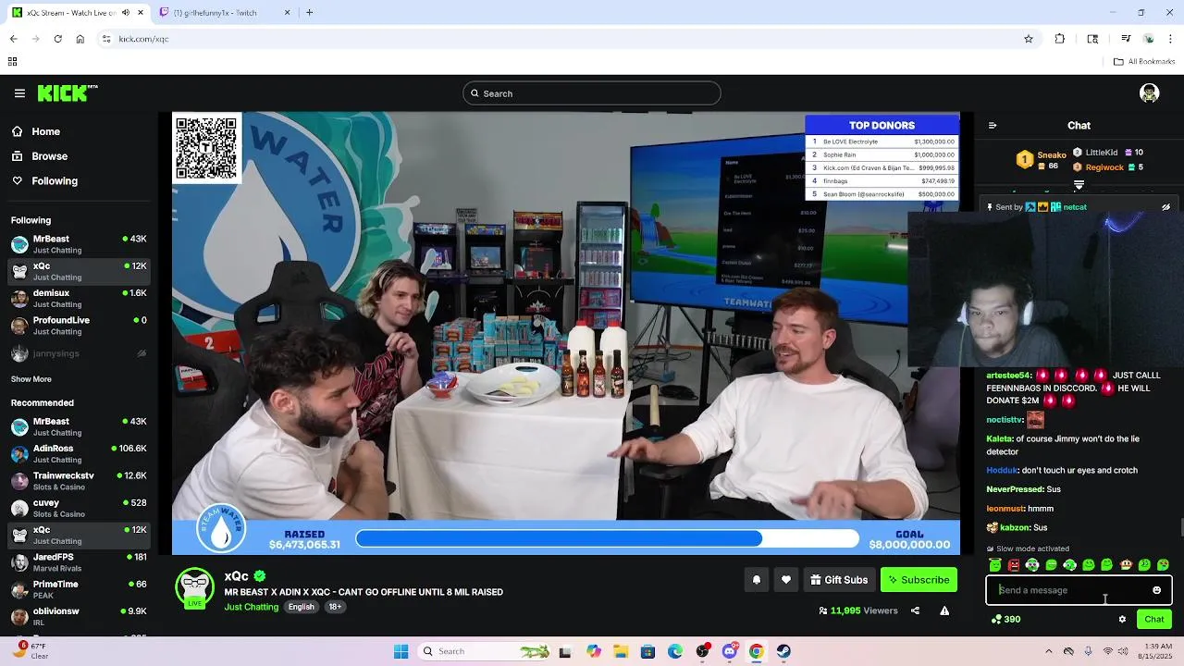Click the notification bell for xQc

[756, 580]
